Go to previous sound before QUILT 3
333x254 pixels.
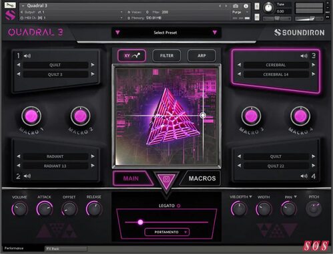pos(19,74)
